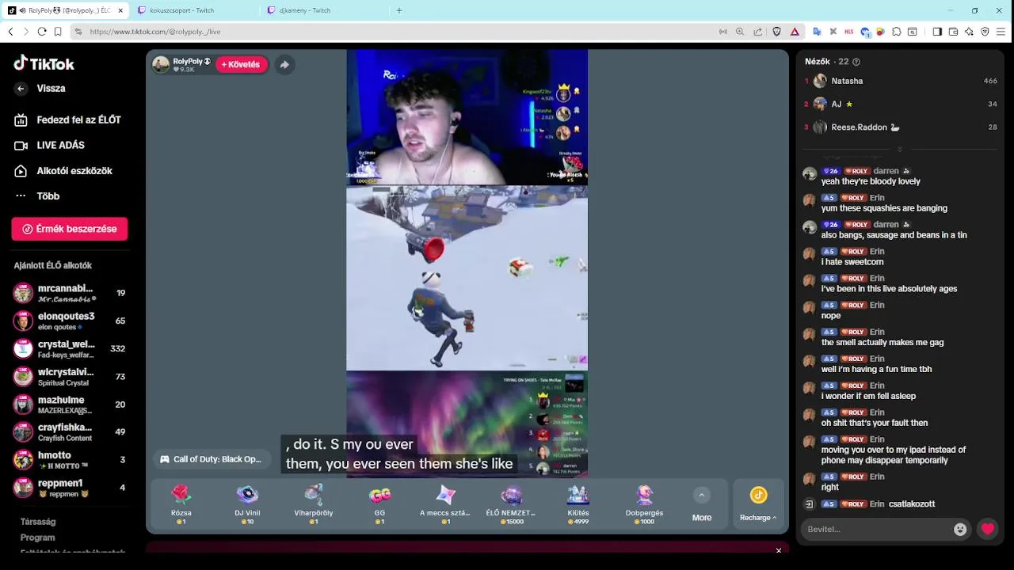1014x570 pixels.
Task: Open a new browser tab
Action: 398,10
